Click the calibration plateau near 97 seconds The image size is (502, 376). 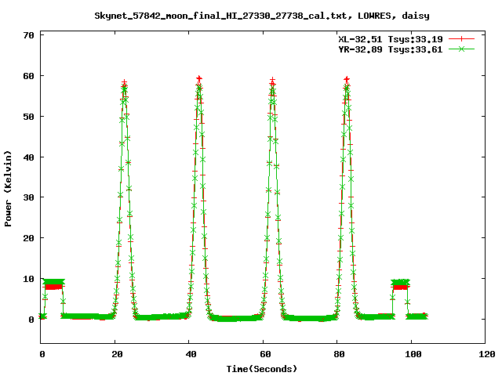click(x=400, y=284)
